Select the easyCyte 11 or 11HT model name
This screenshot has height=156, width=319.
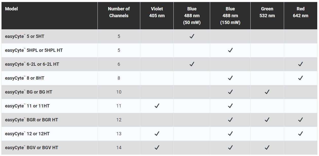27,106
